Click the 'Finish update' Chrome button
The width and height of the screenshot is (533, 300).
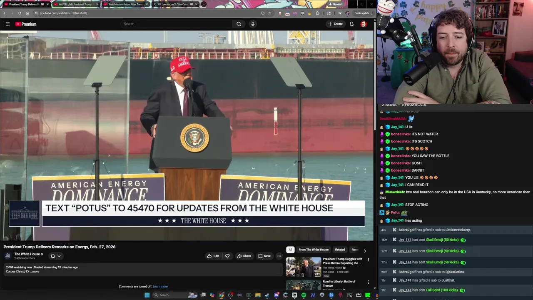364,13
